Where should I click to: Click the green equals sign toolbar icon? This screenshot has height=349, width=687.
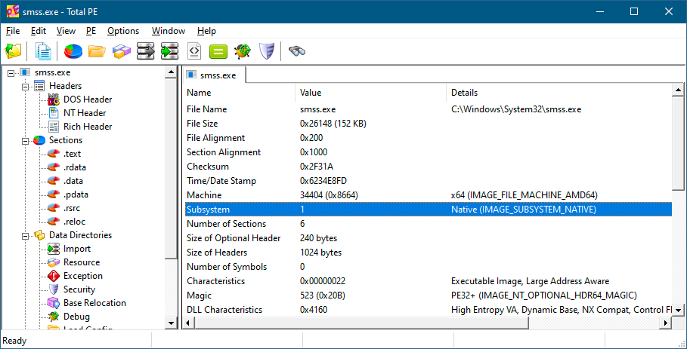point(218,51)
